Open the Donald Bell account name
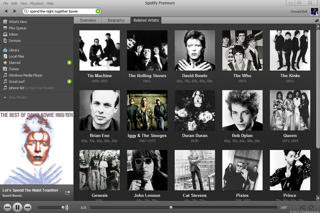Image resolution: width=320 pixels, height=213 pixels. pyautogui.click(x=299, y=11)
